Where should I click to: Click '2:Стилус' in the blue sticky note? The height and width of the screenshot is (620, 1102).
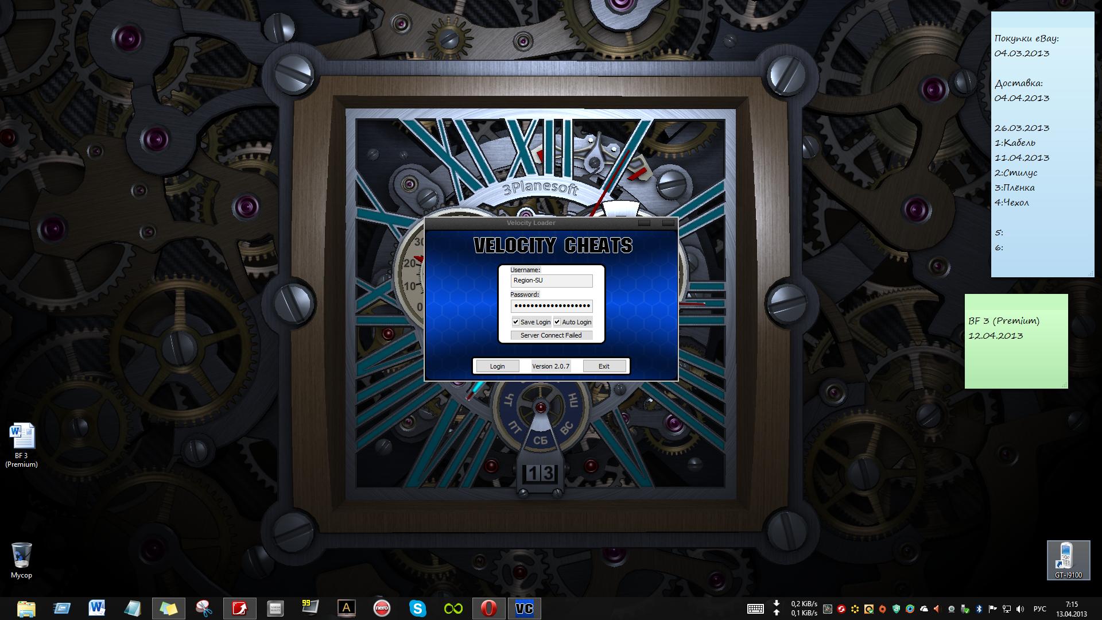(x=1016, y=172)
